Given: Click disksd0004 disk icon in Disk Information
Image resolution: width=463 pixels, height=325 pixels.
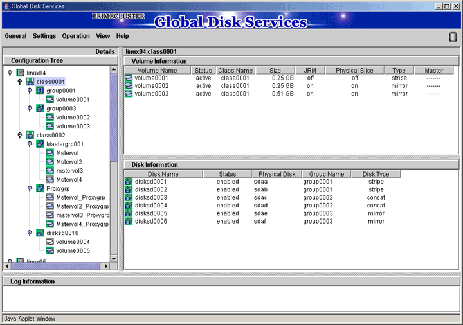Looking at the screenshot, I should pyautogui.click(x=129, y=206).
